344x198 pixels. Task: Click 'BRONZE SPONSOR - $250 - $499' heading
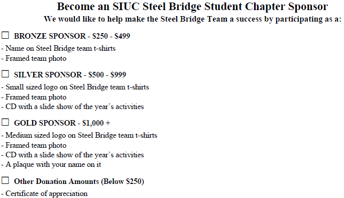(x=72, y=36)
